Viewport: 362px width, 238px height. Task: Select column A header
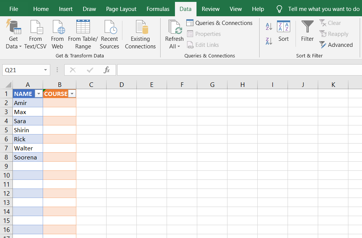pos(28,85)
